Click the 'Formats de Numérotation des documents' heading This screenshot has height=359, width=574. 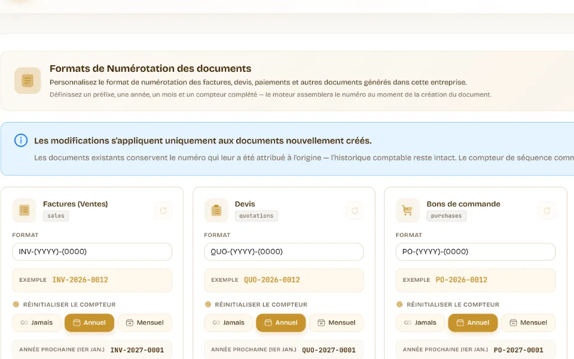coord(151,68)
